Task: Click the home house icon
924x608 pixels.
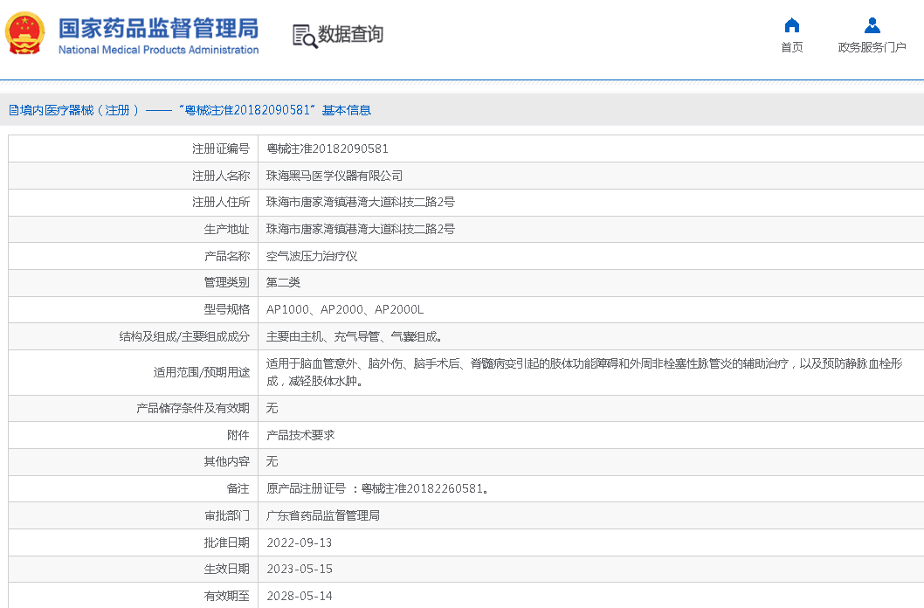Action: pyautogui.click(x=791, y=25)
